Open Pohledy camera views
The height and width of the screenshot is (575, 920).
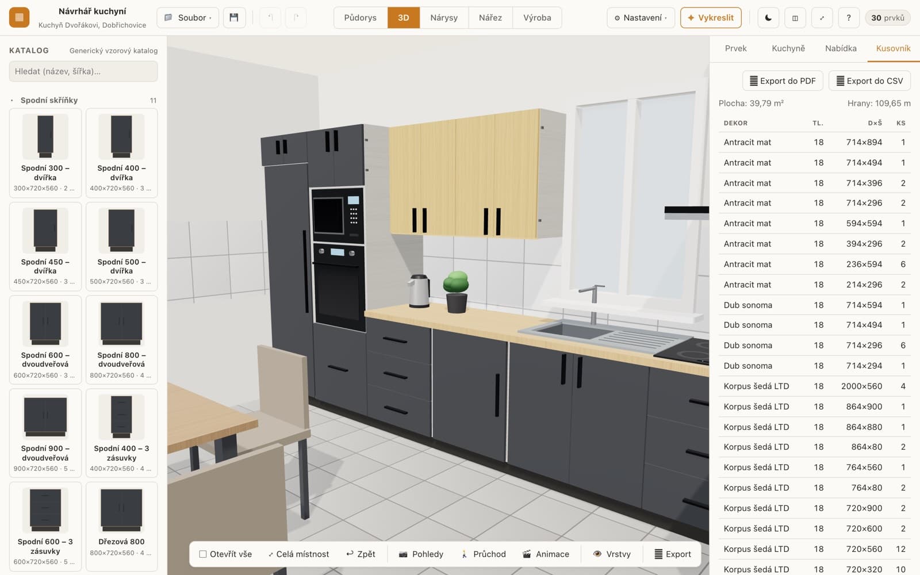[421, 554]
